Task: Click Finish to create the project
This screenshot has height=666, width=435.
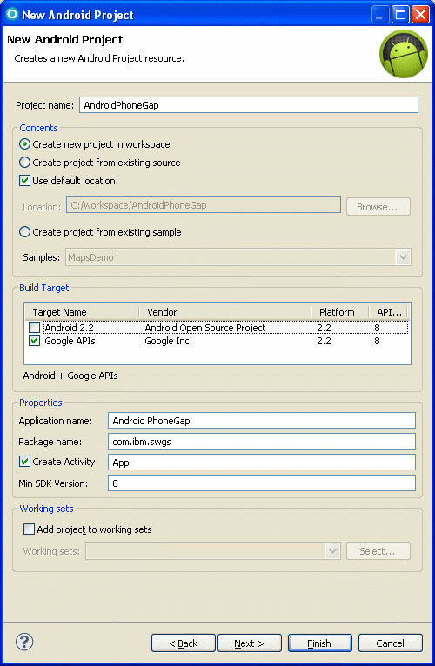Action: click(x=320, y=643)
